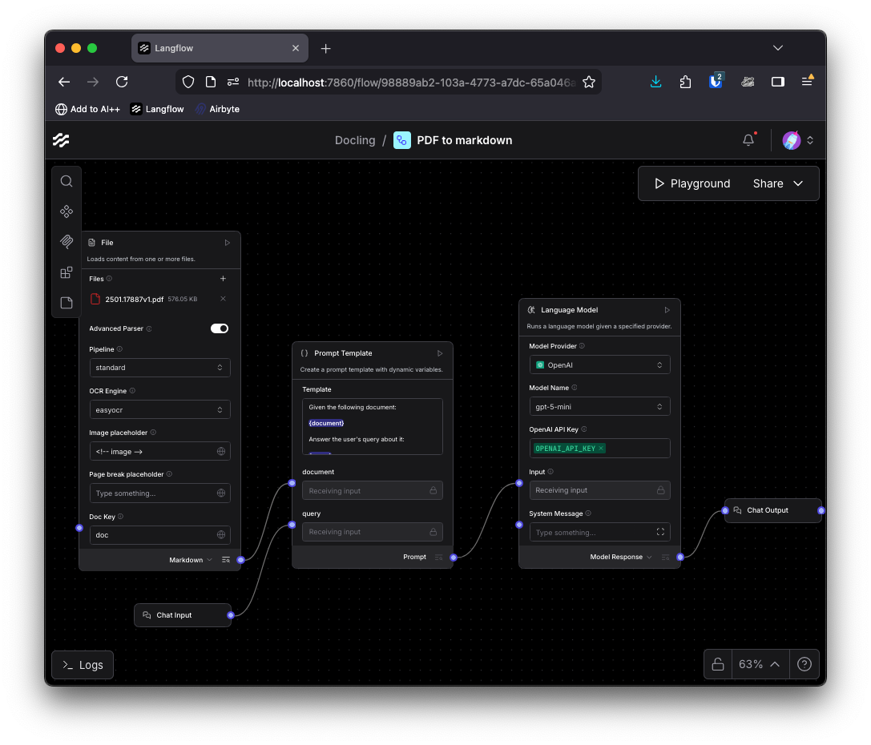The image size is (871, 745).
Task: Open the Pipeline dropdown showing standard
Action: (159, 367)
